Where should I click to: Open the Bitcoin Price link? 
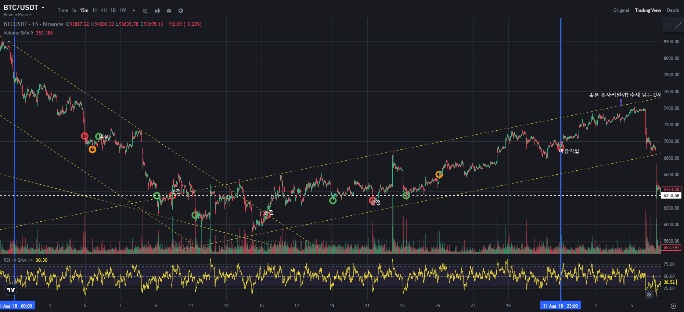(x=17, y=15)
